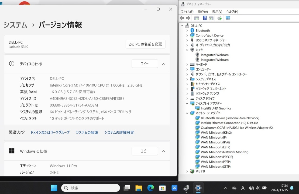Image resolution: width=299 pixels, height=194 pixels.
Task: Show hidden system tray icons
Action: [x=225, y=188]
